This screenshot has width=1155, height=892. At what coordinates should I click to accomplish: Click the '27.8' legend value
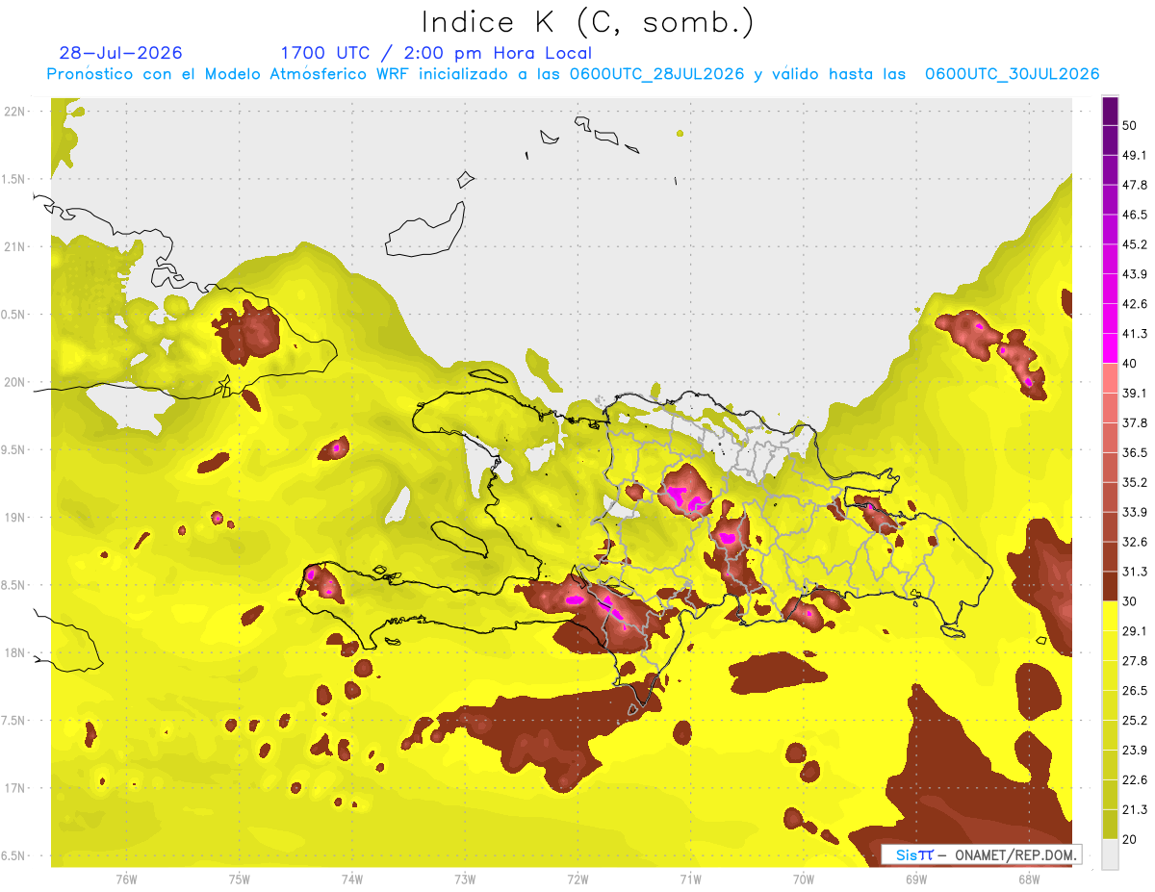[x=1135, y=661]
